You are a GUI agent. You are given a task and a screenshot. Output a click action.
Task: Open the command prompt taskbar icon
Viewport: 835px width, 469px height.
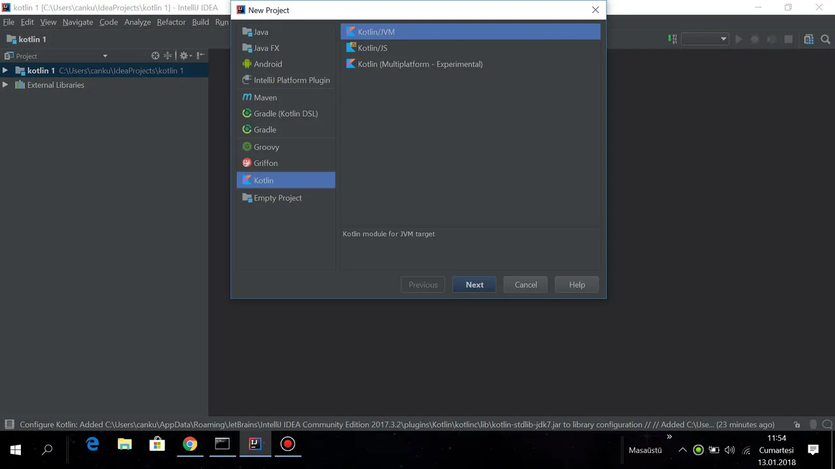click(x=222, y=444)
